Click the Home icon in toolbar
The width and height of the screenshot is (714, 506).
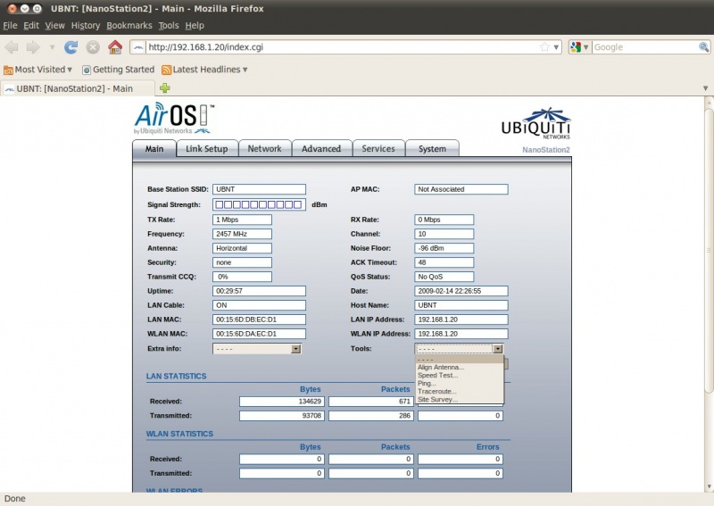pyautogui.click(x=114, y=47)
